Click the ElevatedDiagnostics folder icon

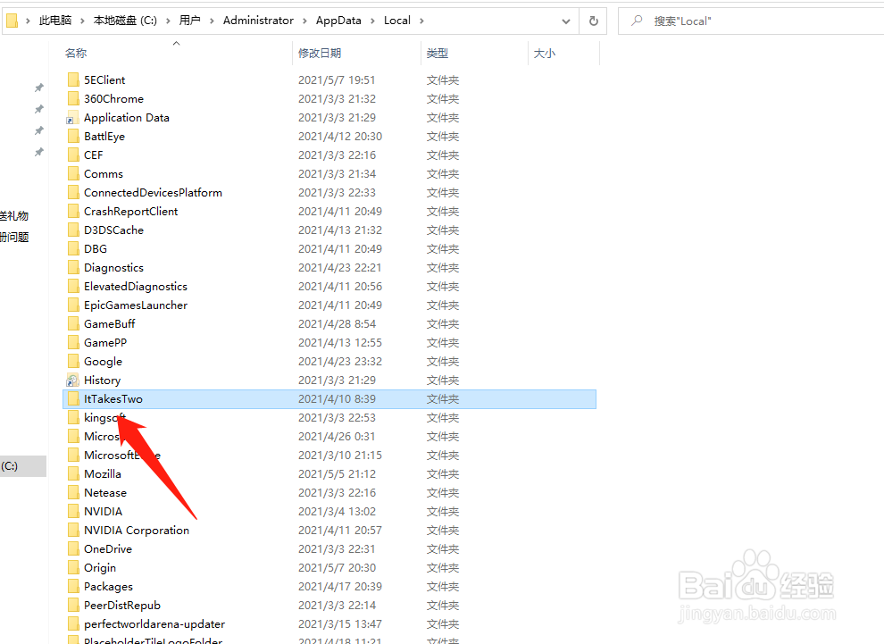pyautogui.click(x=72, y=286)
